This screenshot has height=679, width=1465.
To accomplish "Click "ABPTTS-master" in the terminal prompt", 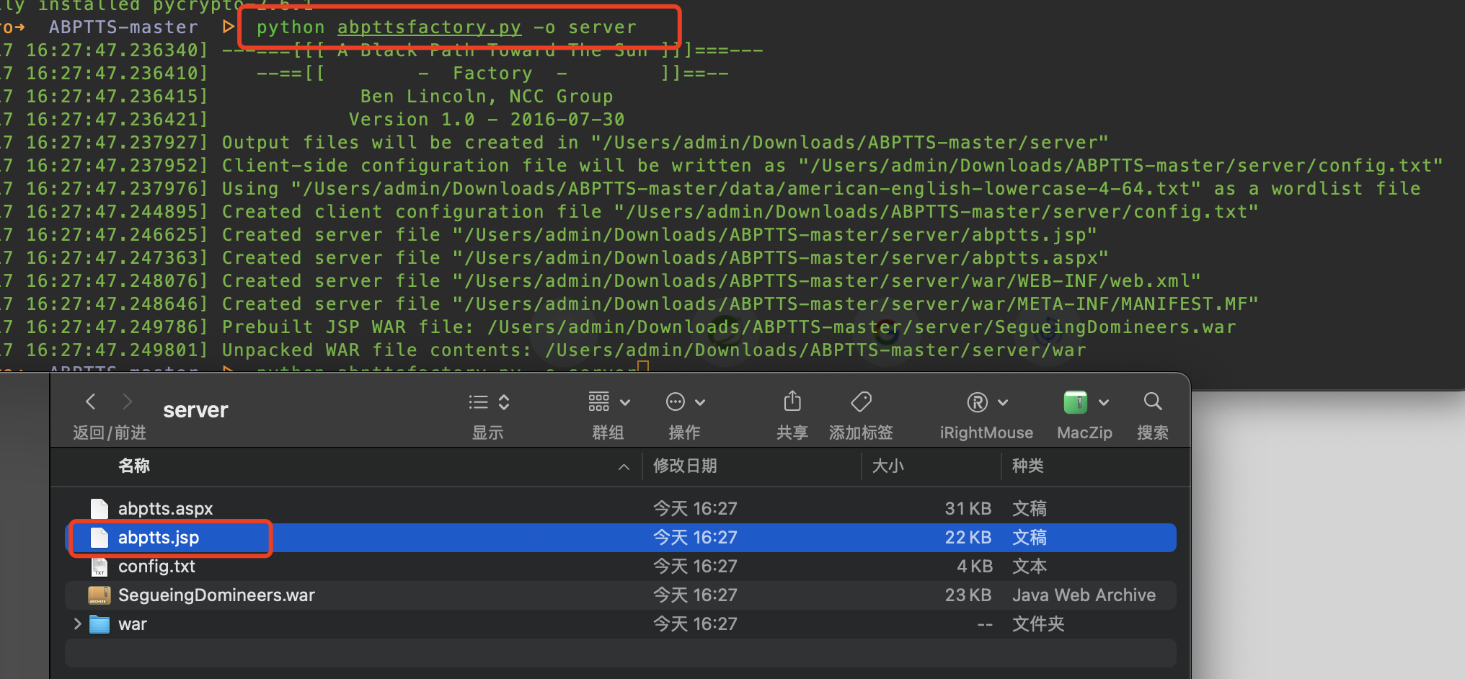I will click(x=123, y=27).
